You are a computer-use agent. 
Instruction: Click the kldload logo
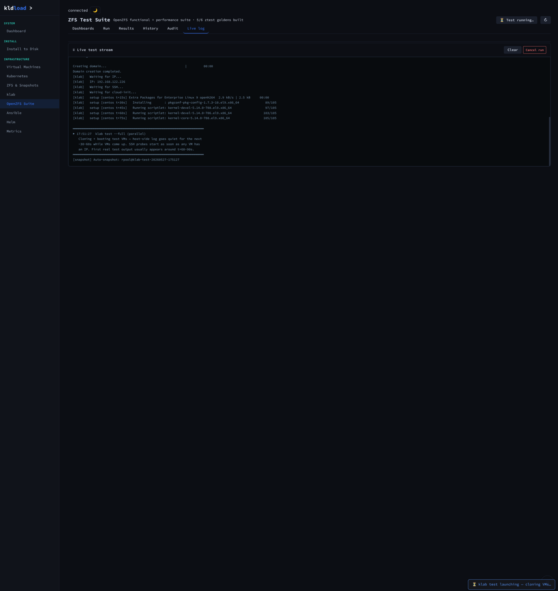coord(15,8)
